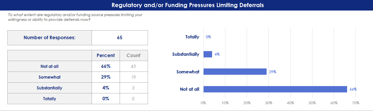Select the Percent column header
The width and height of the screenshot is (373, 111).
(106, 55)
